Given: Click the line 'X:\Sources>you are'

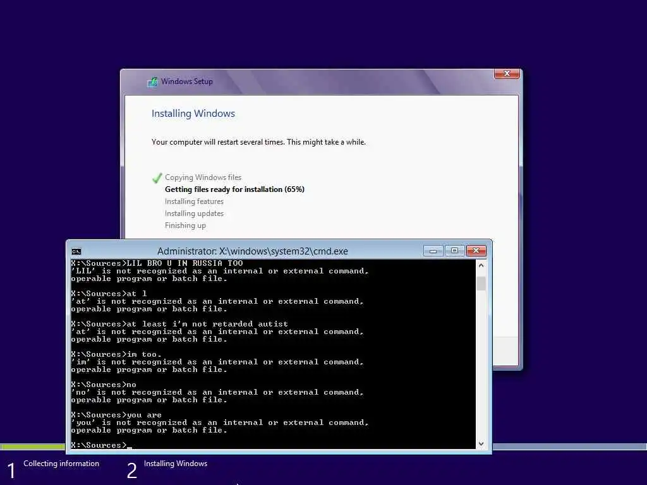Looking at the screenshot, I should [x=116, y=415].
